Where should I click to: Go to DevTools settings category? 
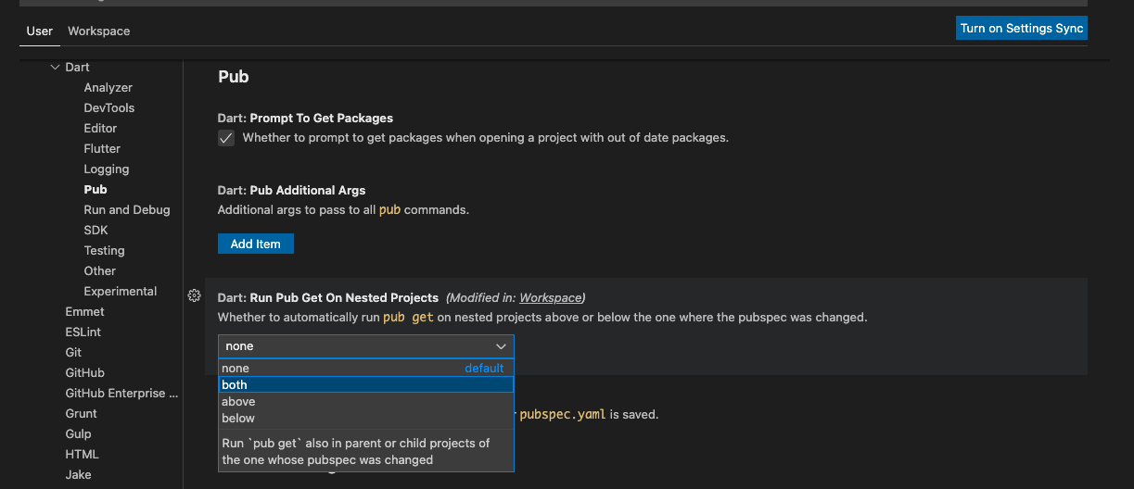click(x=109, y=108)
